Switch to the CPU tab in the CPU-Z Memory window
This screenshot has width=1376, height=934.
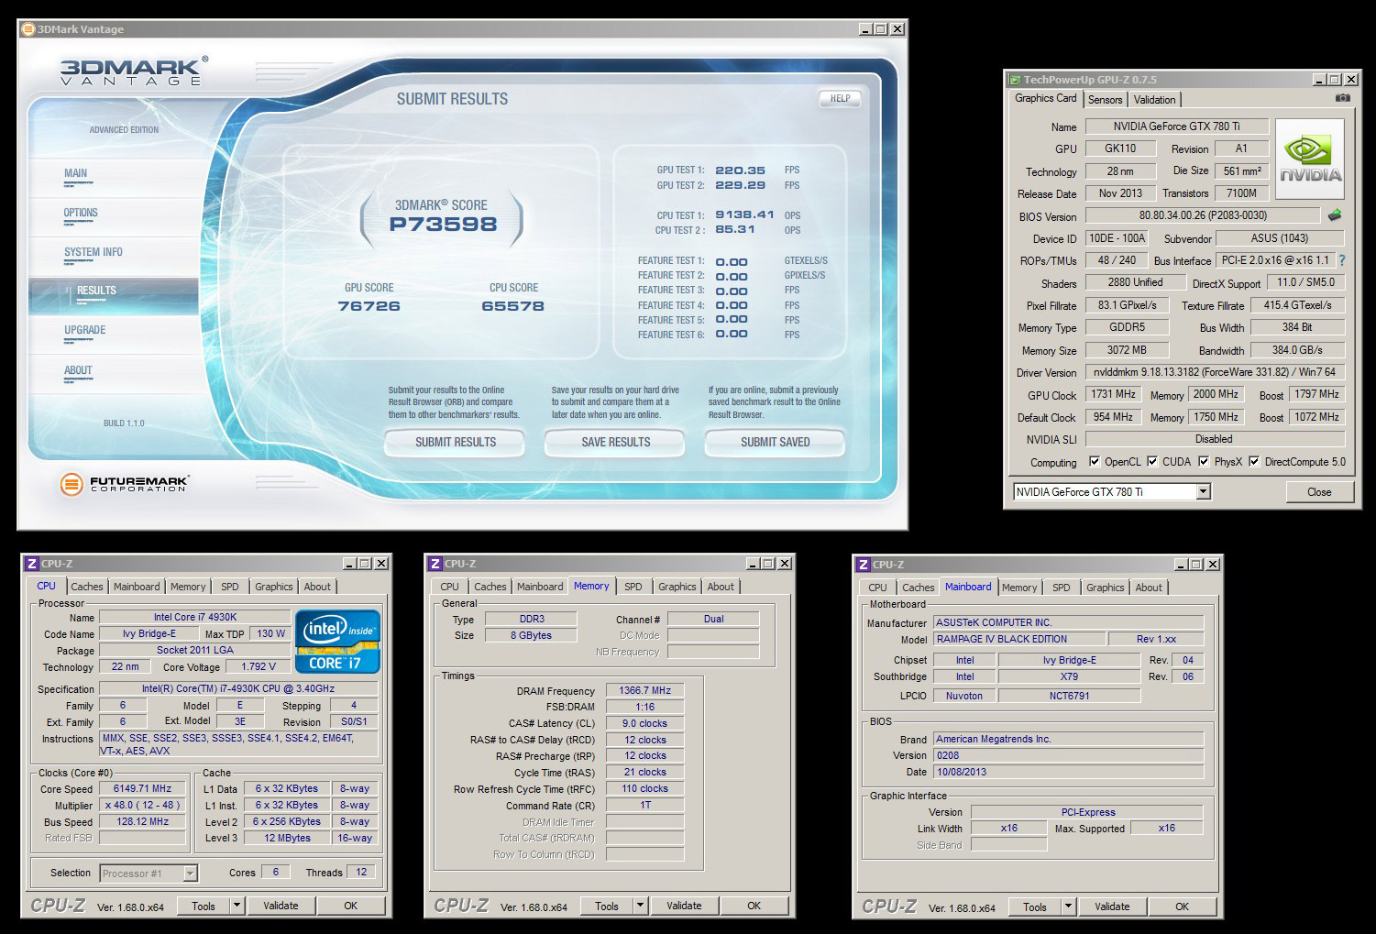449,587
